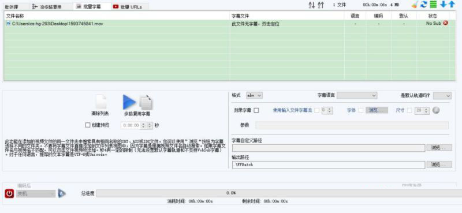This screenshot has height=213, width=462.
Task: Click the 字幕自定义路径 input field
Action: tap(329, 148)
